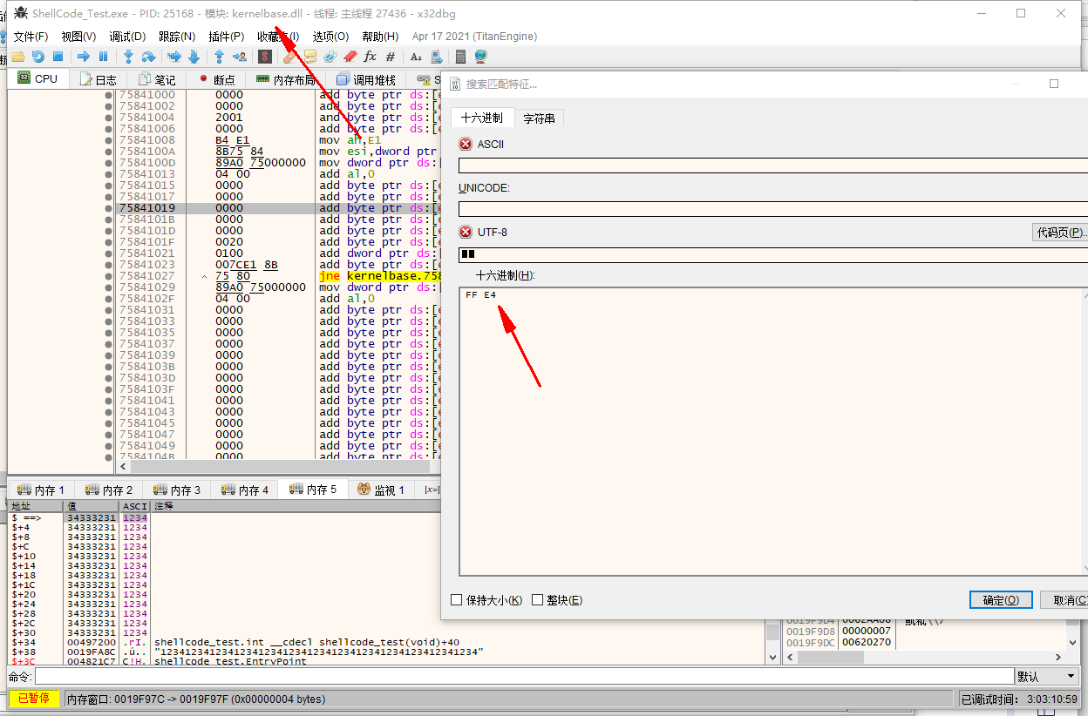Open the 帮助(H) menu

[x=380, y=37]
